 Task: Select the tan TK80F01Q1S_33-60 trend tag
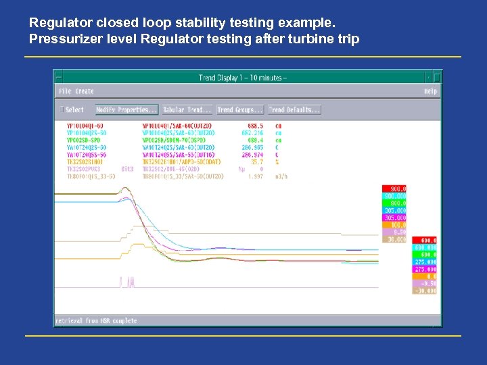pos(91,176)
